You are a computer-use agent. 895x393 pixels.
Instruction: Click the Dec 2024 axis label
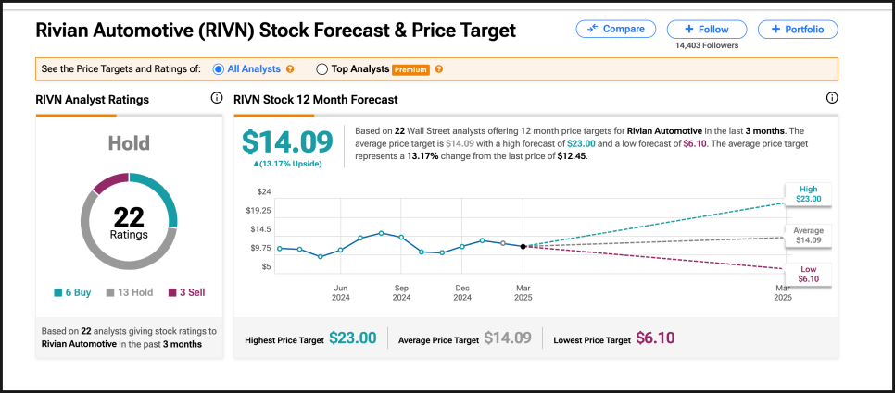click(x=462, y=293)
